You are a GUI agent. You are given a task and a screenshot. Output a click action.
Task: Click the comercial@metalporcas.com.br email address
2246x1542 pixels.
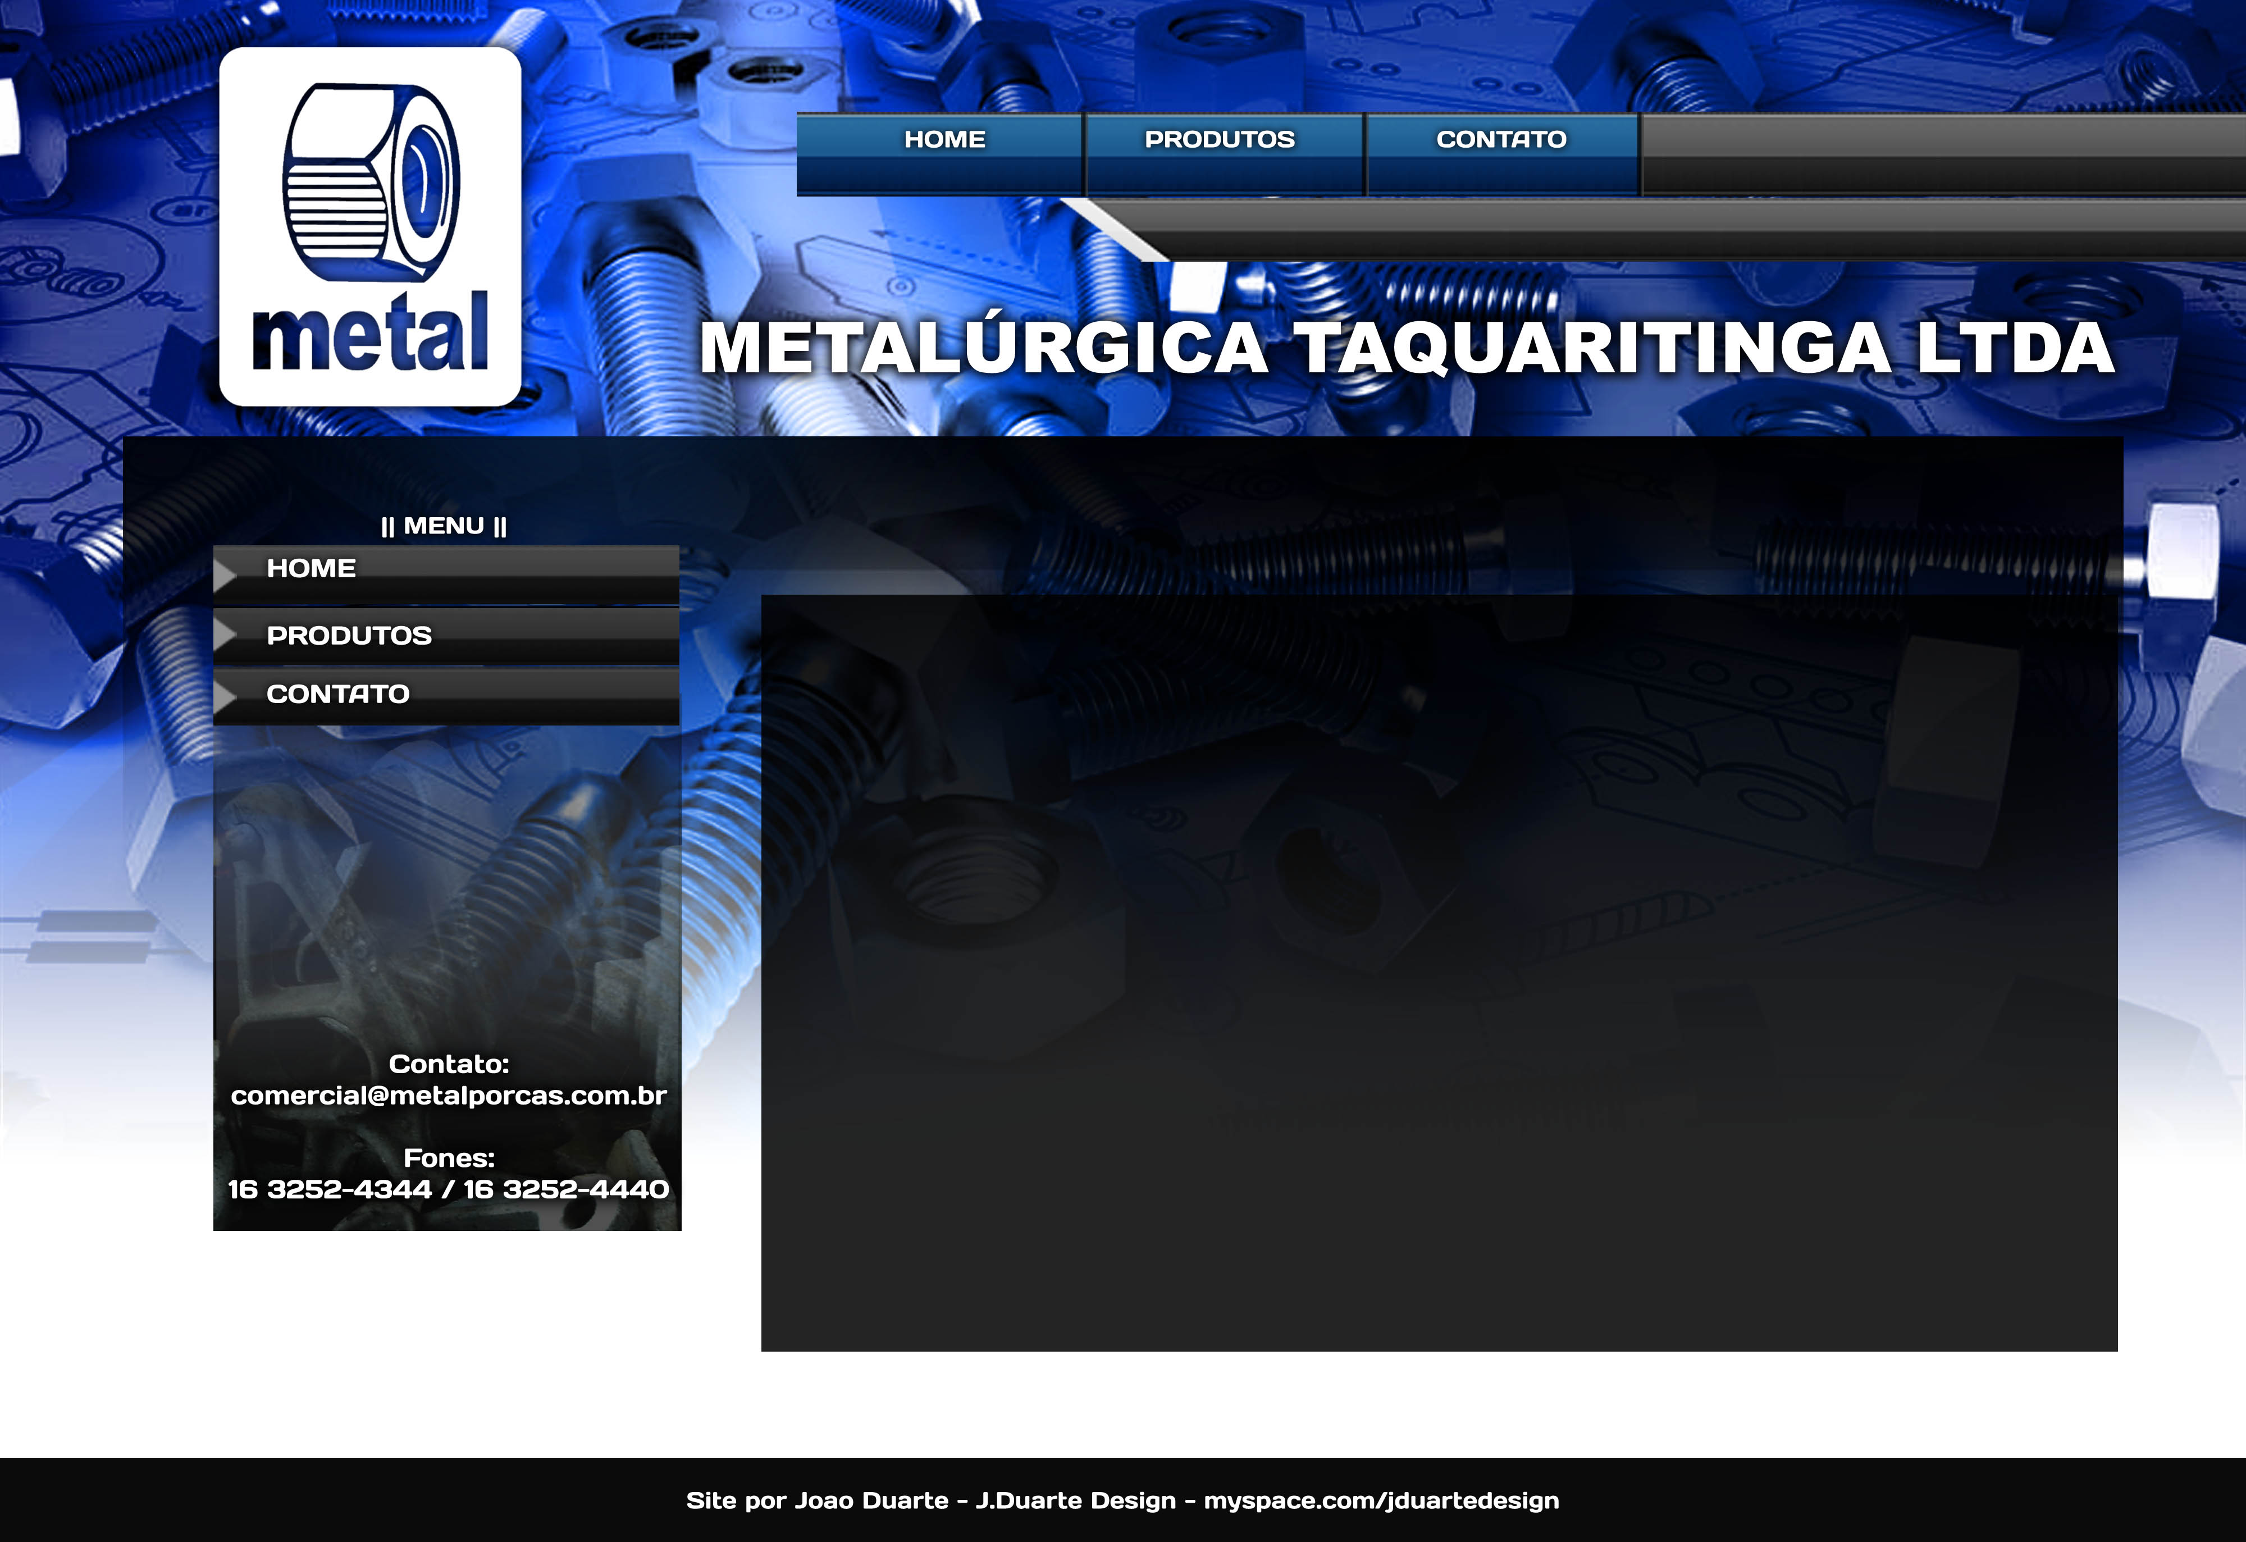pos(449,1096)
